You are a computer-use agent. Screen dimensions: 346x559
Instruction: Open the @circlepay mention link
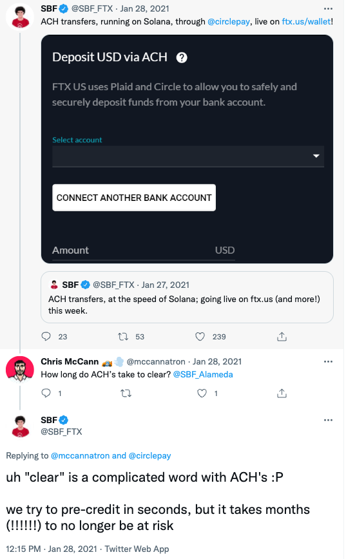pos(229,21)
